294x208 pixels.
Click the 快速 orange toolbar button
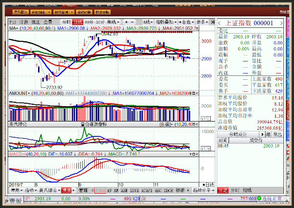point(102,12)
